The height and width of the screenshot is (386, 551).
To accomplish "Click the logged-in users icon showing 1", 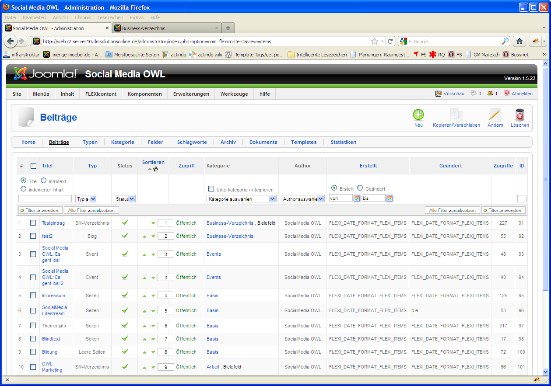I will click(x=490, y=93).
